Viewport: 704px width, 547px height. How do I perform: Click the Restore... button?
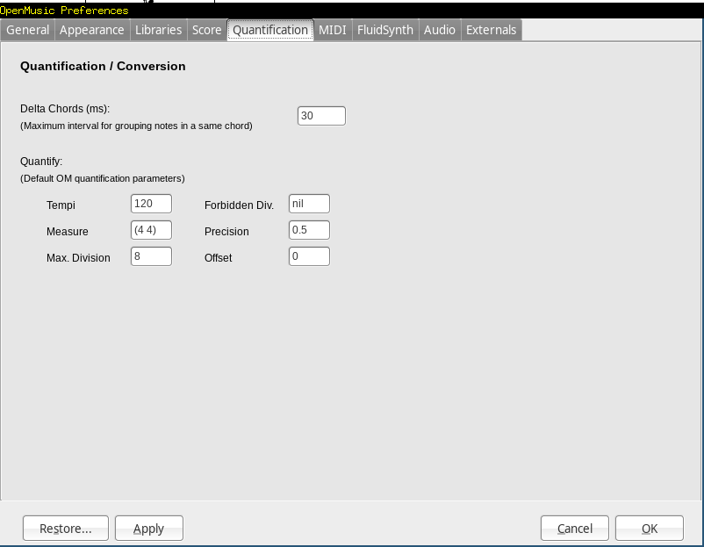point(66,529)
